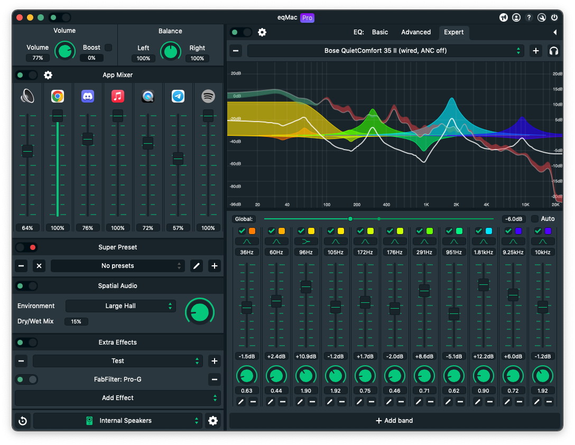Click the Telegram app icon in mixer
This screenshot has width=575, height=445.
[178, 96]
